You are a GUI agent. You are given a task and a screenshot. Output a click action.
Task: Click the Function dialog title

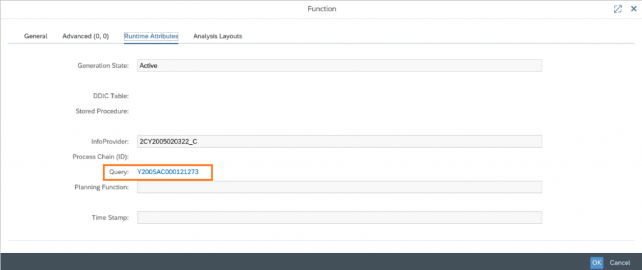point(322,9)
